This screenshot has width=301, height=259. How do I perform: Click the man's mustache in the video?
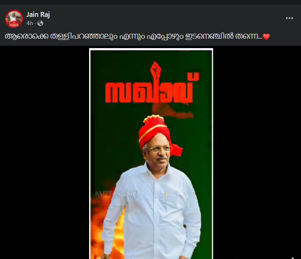click(161, 158)
